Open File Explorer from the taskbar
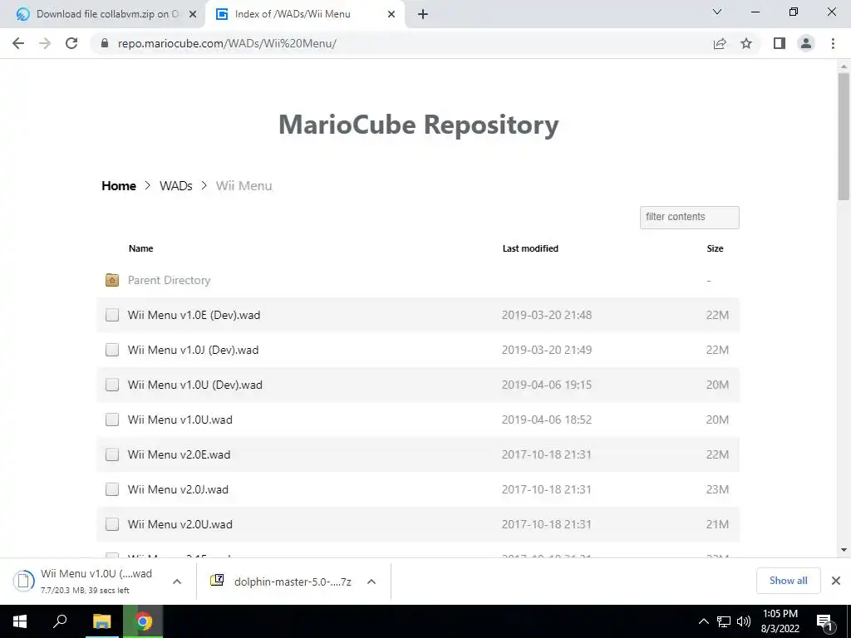Screen dimensions: 851x638 (101, 621)
